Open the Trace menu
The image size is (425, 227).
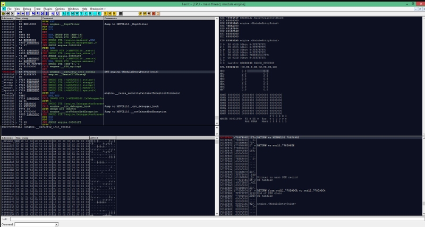tap(37, 9)
